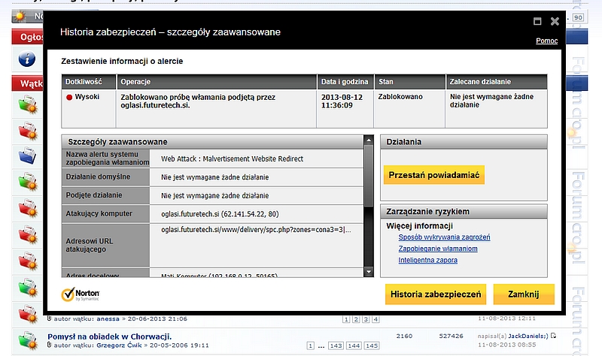This screenshot has height=356, width=602.
Task: Click the Norton by Symantec logo
Action: 80,294
